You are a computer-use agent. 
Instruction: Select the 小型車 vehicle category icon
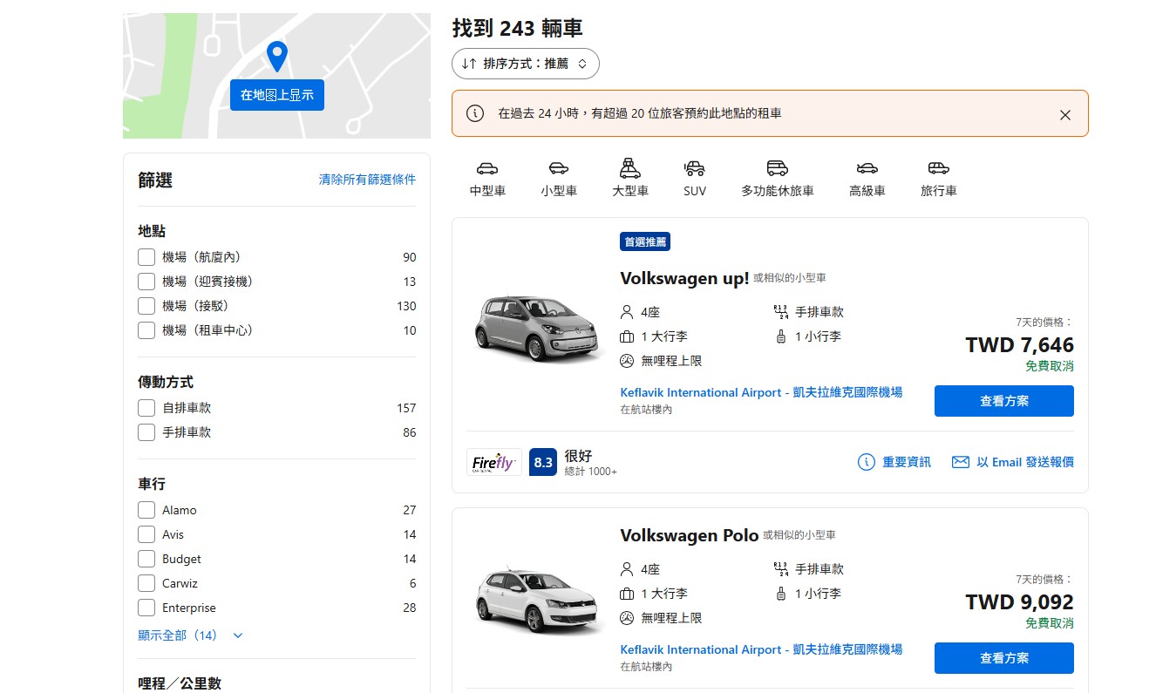click(559, 177)
